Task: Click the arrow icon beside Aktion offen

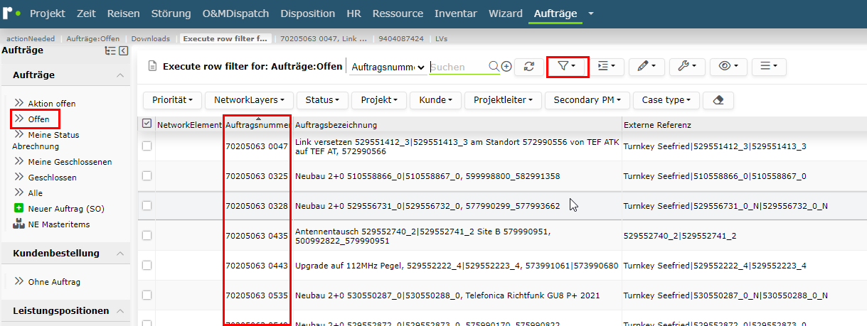Action: [x=19, y=104]
